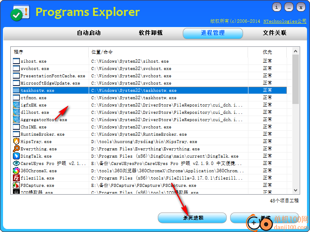
Task: Click the FSCapture.exe icon
Action: (x=16, y=185)
